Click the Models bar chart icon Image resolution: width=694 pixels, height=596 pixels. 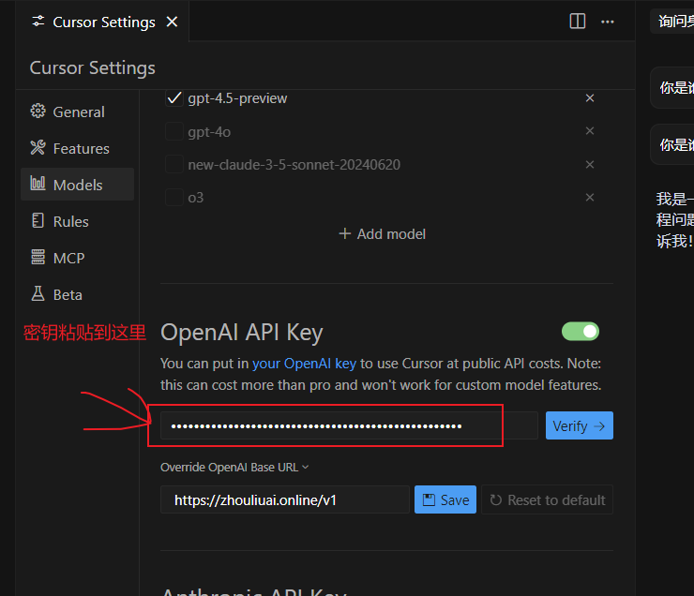click(38, 183)
